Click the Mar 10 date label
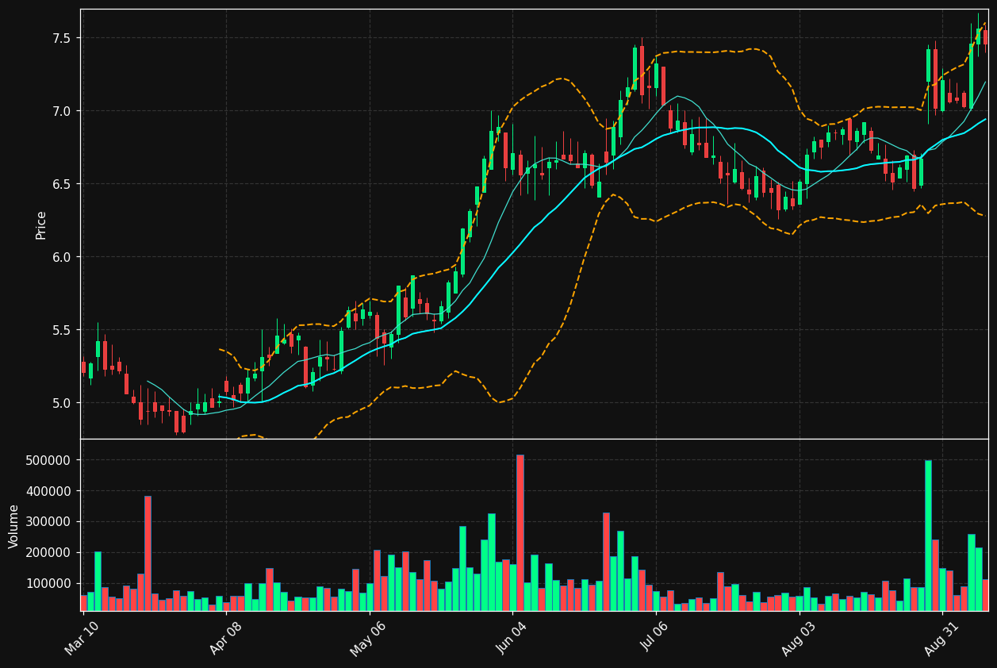This screenshot has width=997, height=668. [81, 639]
